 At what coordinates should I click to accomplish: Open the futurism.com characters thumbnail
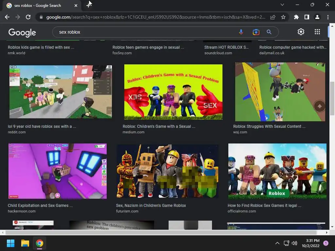pos(167,171)
